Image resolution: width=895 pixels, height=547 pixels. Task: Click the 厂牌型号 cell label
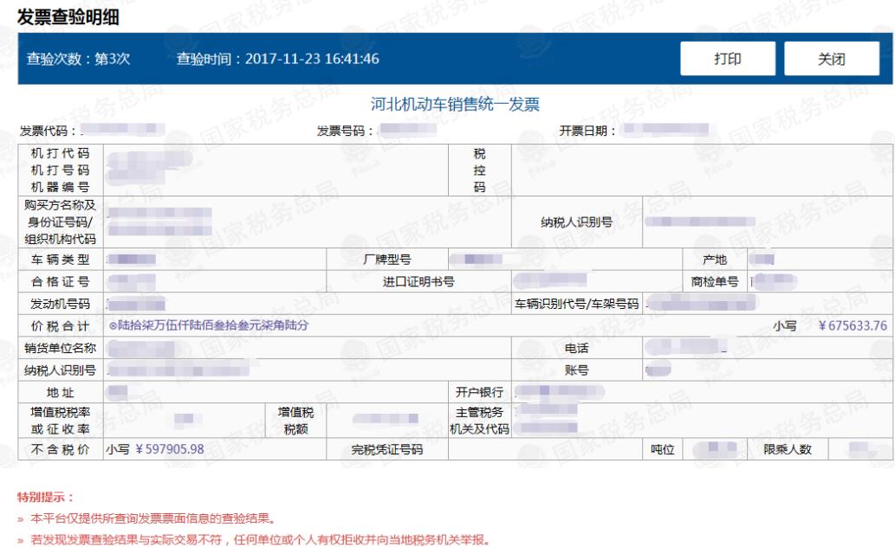tap(386, 260)
